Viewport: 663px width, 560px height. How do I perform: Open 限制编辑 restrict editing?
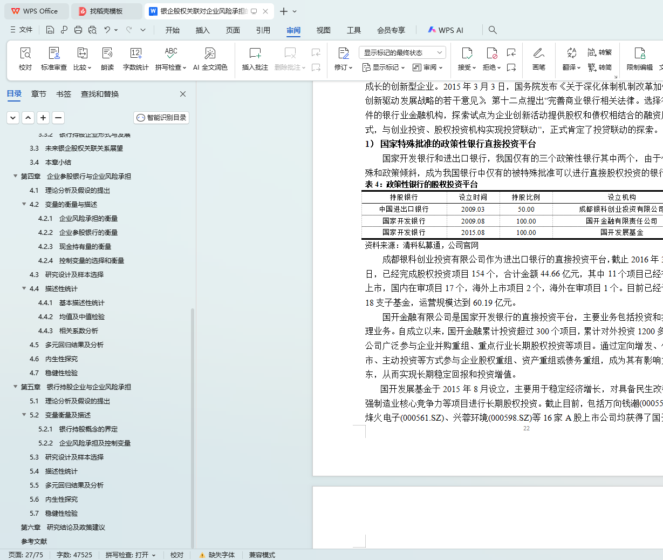click(640, 59)
